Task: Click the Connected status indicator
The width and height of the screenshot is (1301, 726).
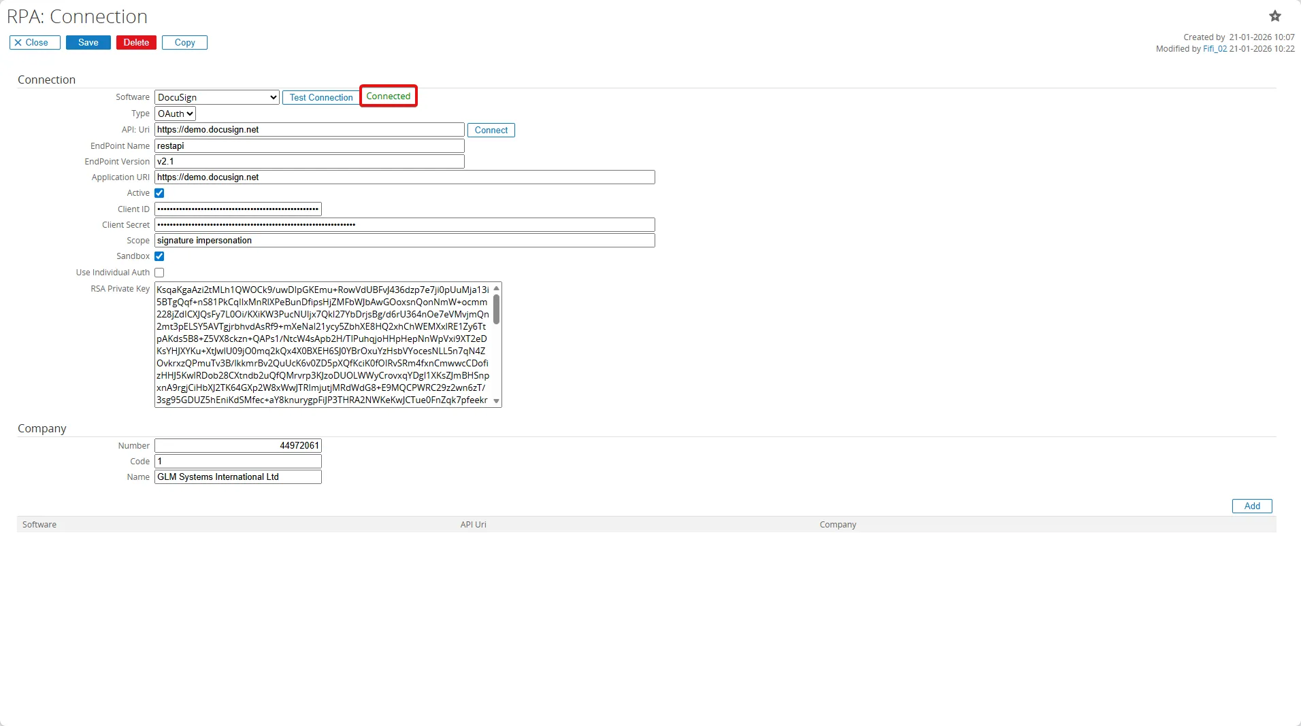Action: (x=388, y=96)
